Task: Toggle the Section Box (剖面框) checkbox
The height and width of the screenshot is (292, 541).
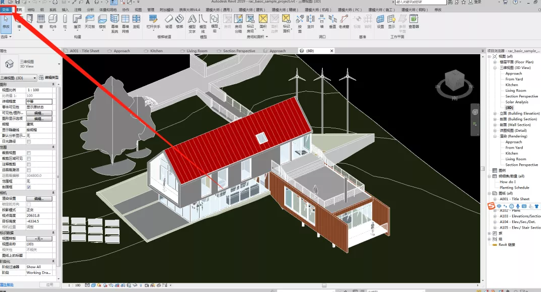Action: pos(29,187)
